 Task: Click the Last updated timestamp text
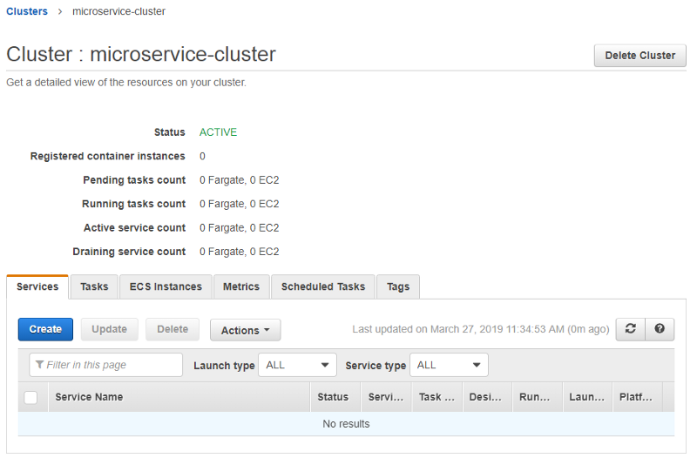point(481,329)
